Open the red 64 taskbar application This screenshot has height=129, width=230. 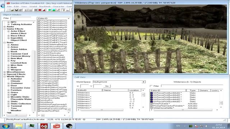click(x=44, y=126)
